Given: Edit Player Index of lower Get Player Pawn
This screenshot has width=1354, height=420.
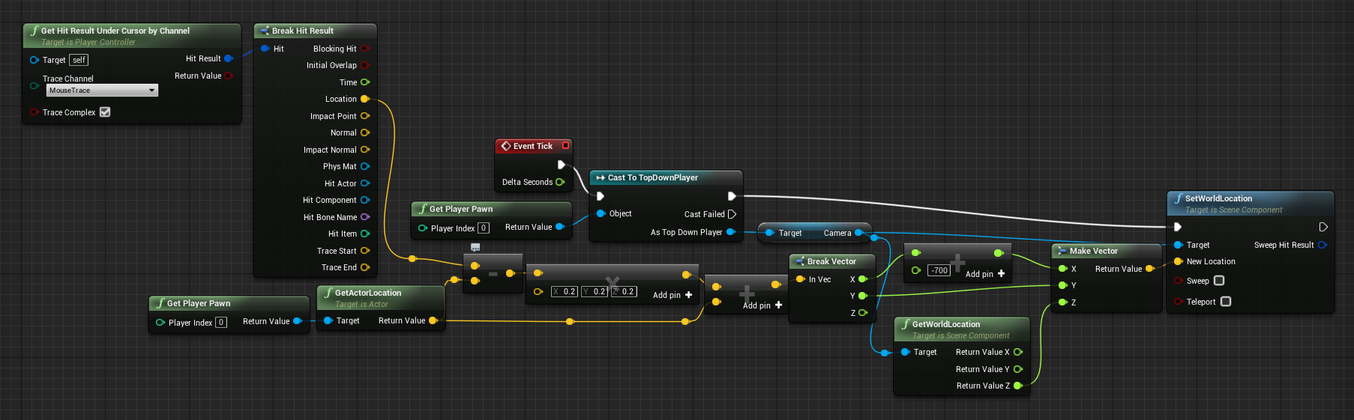Looking at the screenshot, I should (x=221, y=323).
